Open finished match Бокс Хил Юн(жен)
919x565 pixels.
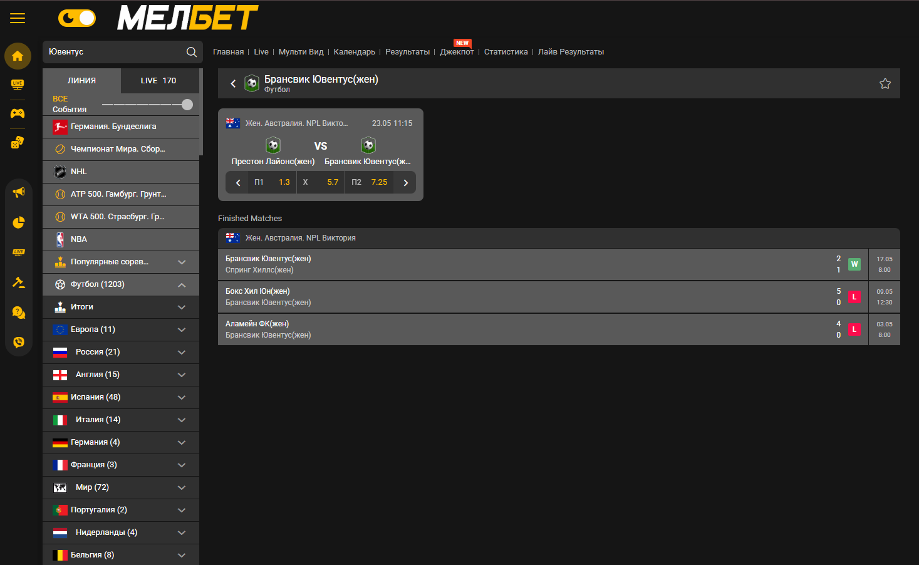pyautogui.click(x=559, y=297)
